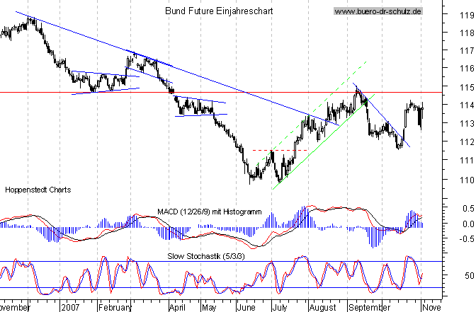Click the 0.0 value on the MACD scale
Image resolution: width=476 pixels, height=312 pixels.
pyautogui.click(x=466, y=224)
